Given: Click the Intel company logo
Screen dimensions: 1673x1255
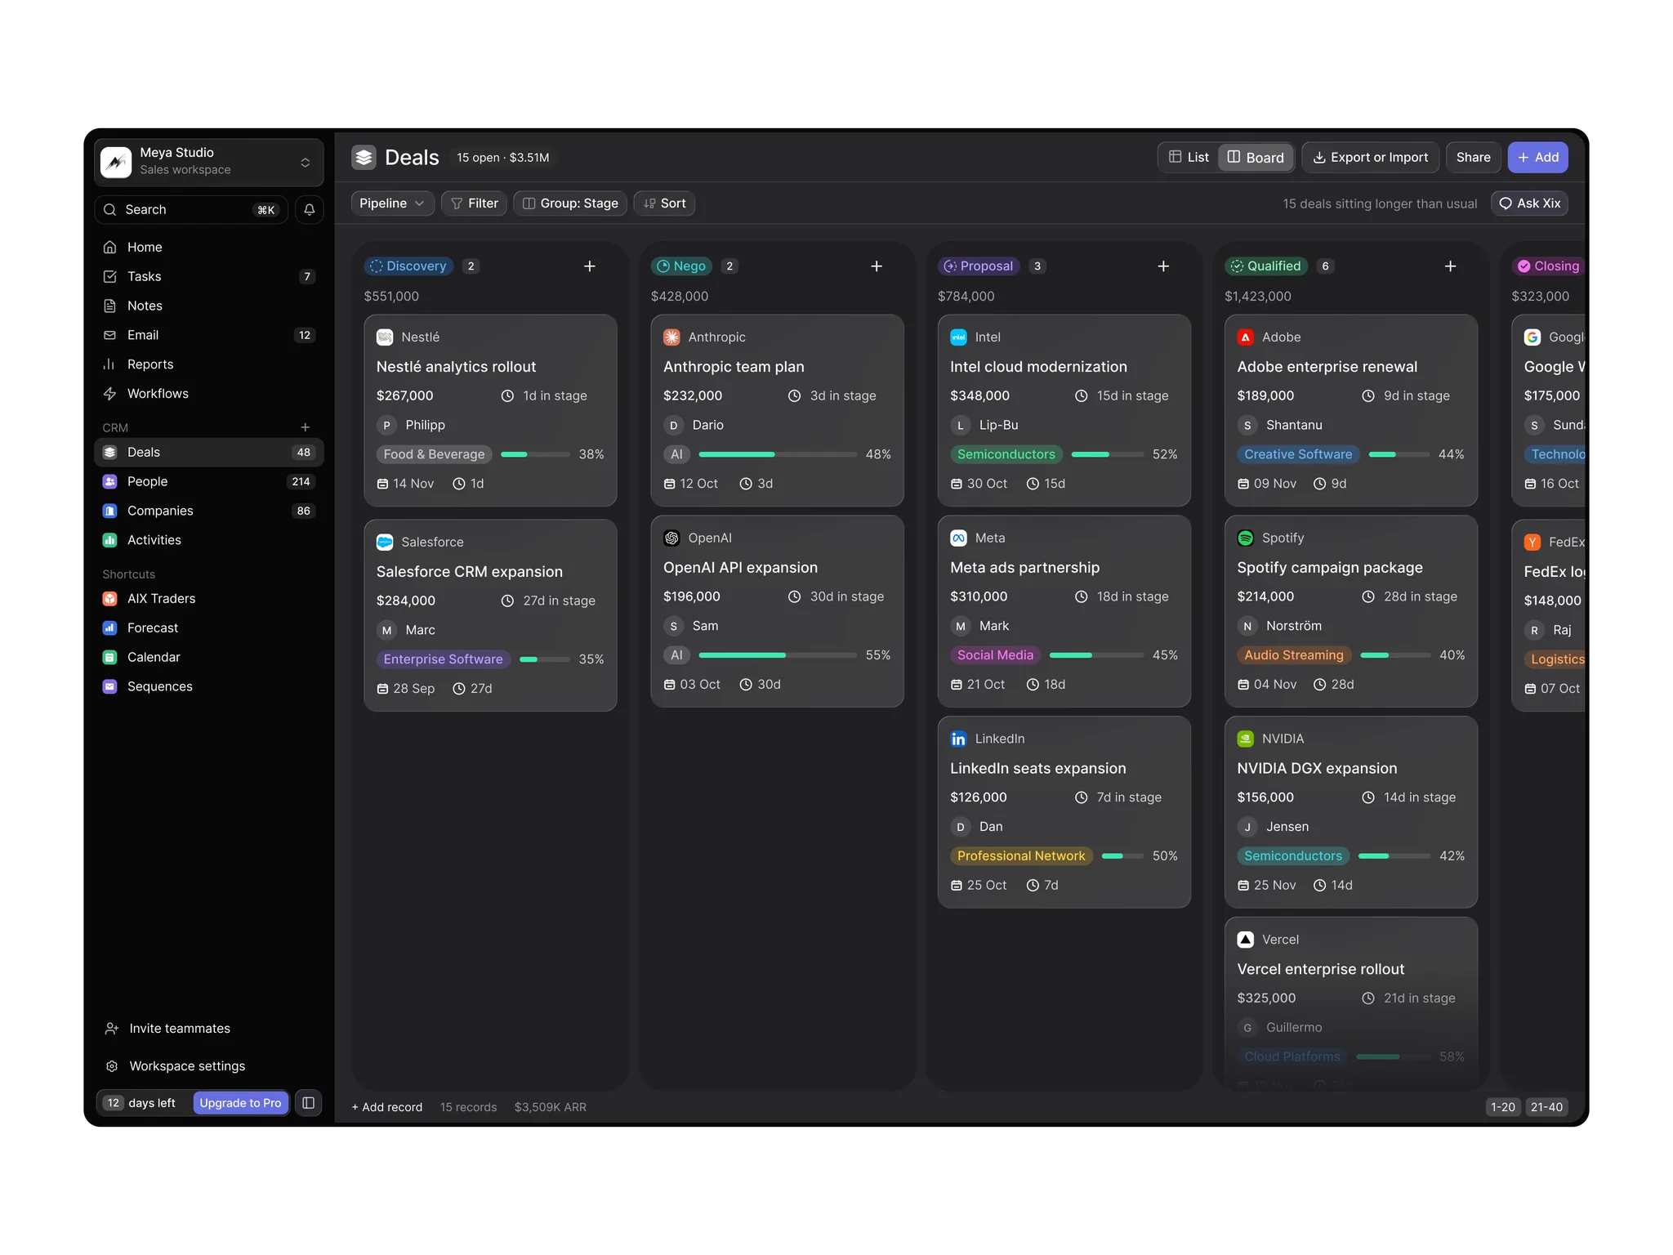Looking at the screenshot, I should [958, 337].
